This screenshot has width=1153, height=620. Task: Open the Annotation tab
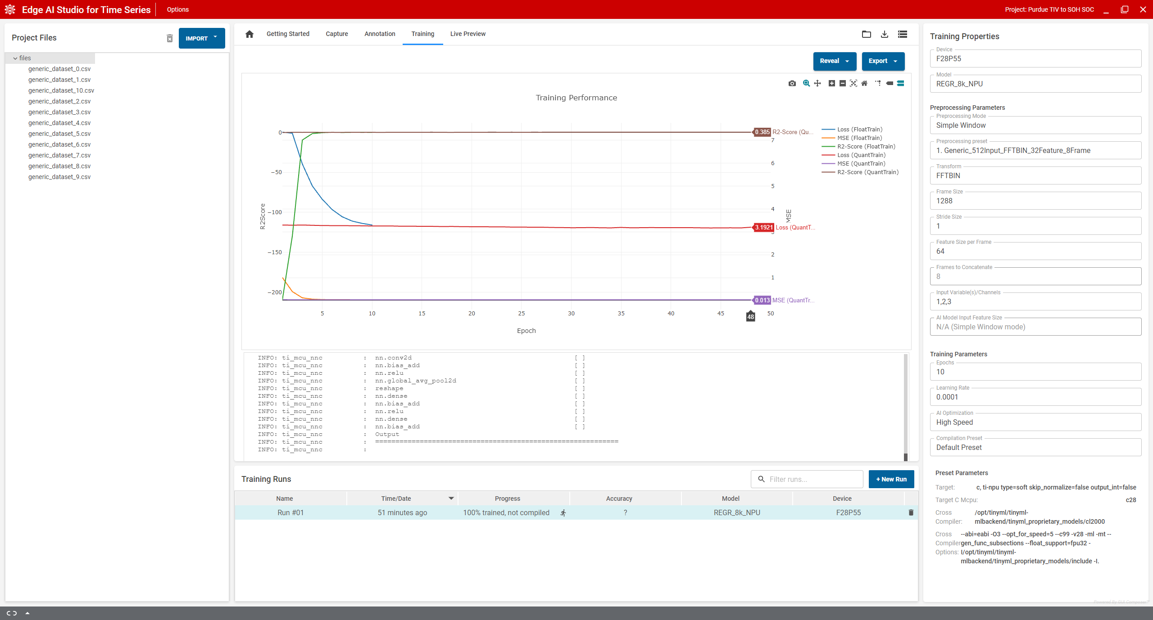(380, 34)
